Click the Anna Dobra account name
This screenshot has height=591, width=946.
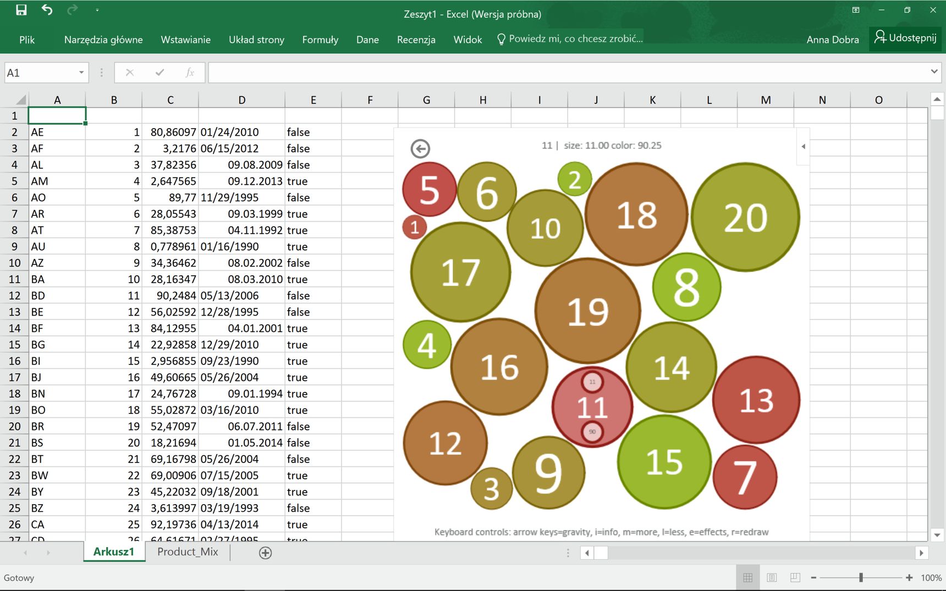(833, 40)
